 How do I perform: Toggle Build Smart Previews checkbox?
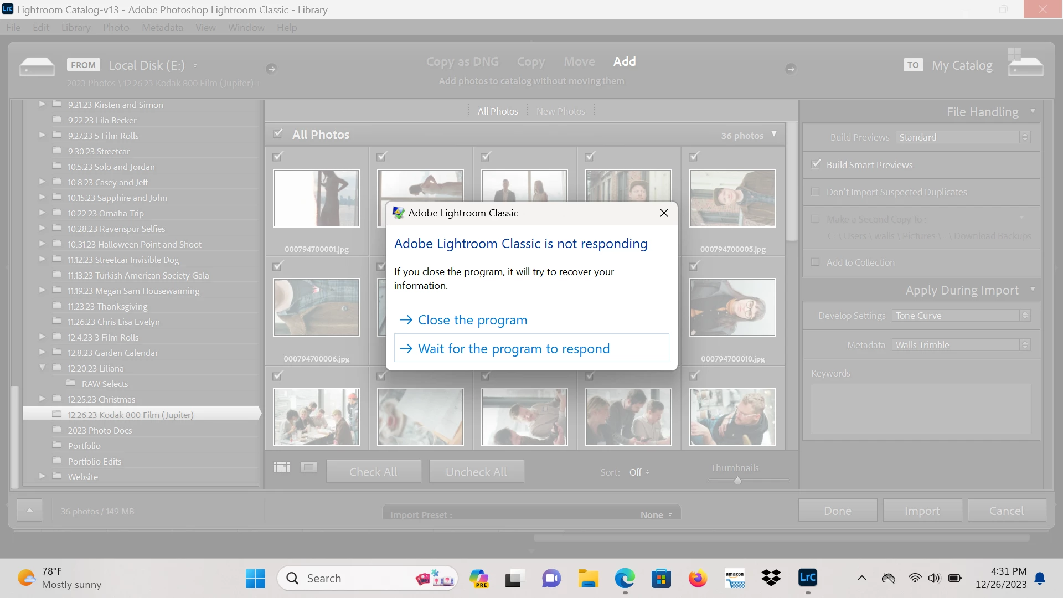coord(816,164)
